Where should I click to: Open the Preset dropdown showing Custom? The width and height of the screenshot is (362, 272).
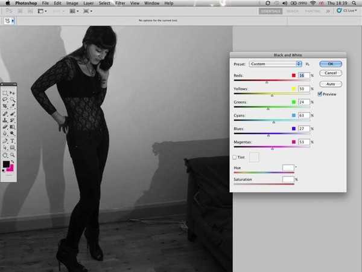[275, 63]
